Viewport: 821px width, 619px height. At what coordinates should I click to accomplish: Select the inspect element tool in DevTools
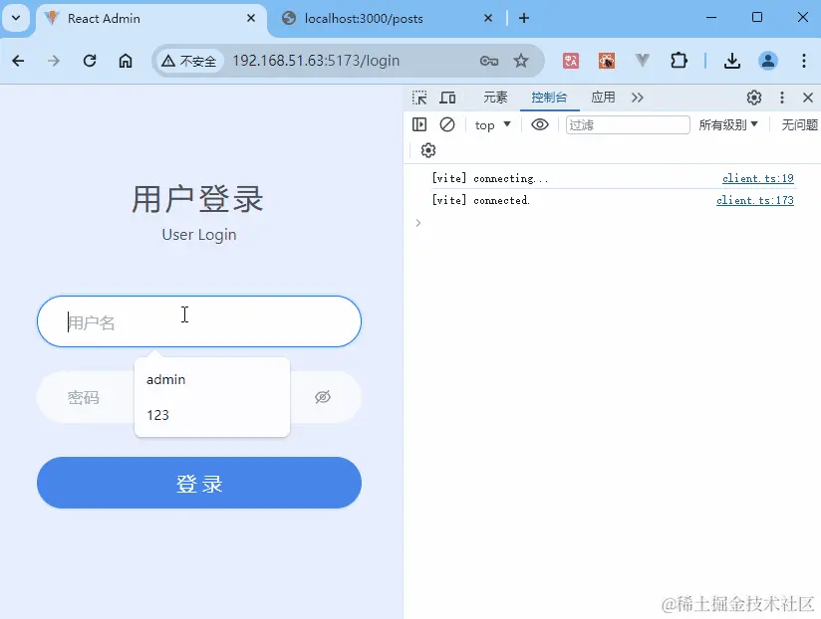tap(419, 97)
